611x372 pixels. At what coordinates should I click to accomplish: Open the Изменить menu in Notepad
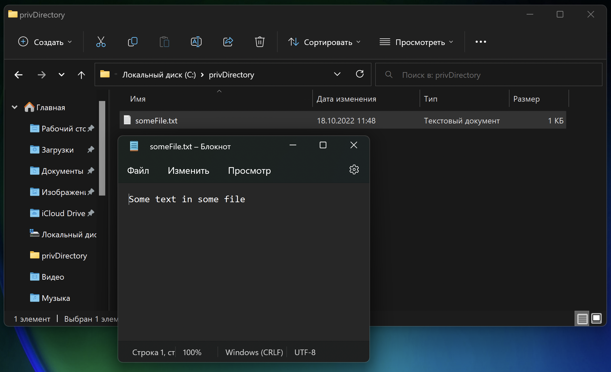pos(188,171)
